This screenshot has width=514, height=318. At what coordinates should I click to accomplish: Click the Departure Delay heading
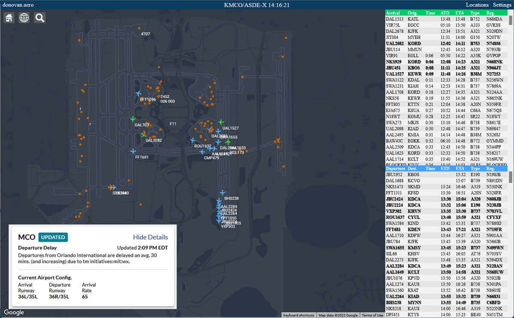pos(37,247)
